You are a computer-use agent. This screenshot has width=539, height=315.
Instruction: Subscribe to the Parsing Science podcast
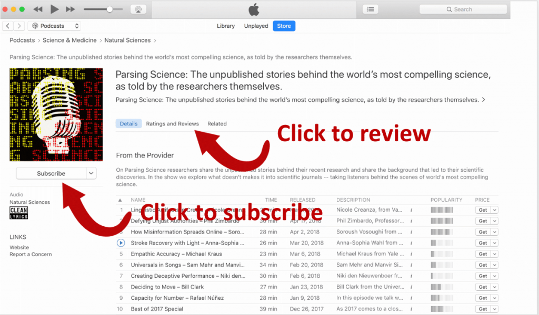click(51, 173)
